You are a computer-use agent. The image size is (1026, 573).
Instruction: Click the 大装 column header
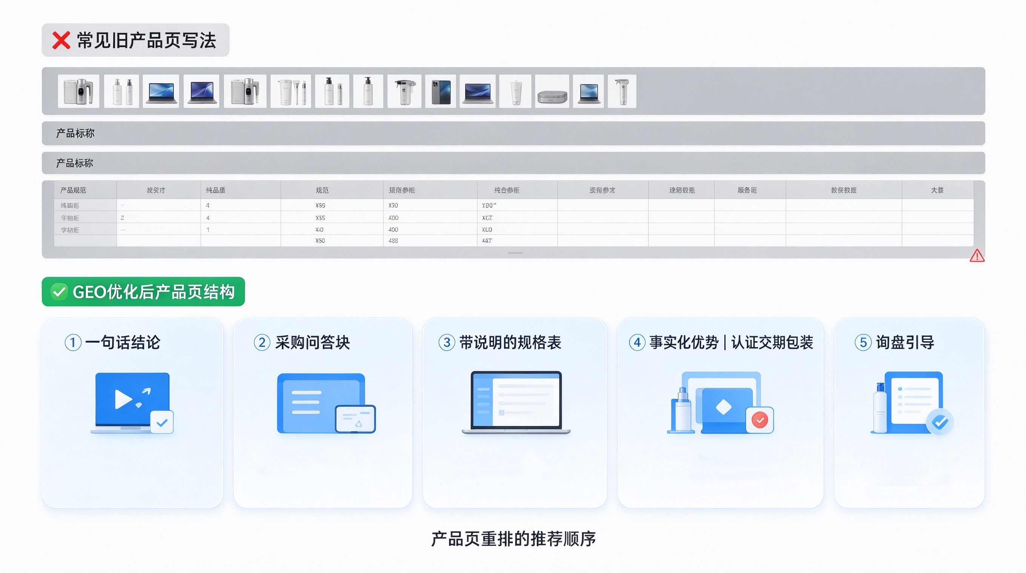pos(937,190)
